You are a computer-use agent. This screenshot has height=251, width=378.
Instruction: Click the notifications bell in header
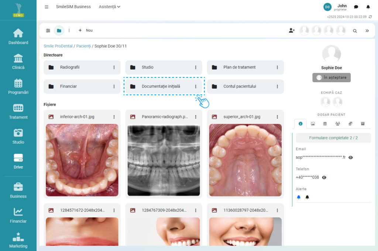[368, 7]
